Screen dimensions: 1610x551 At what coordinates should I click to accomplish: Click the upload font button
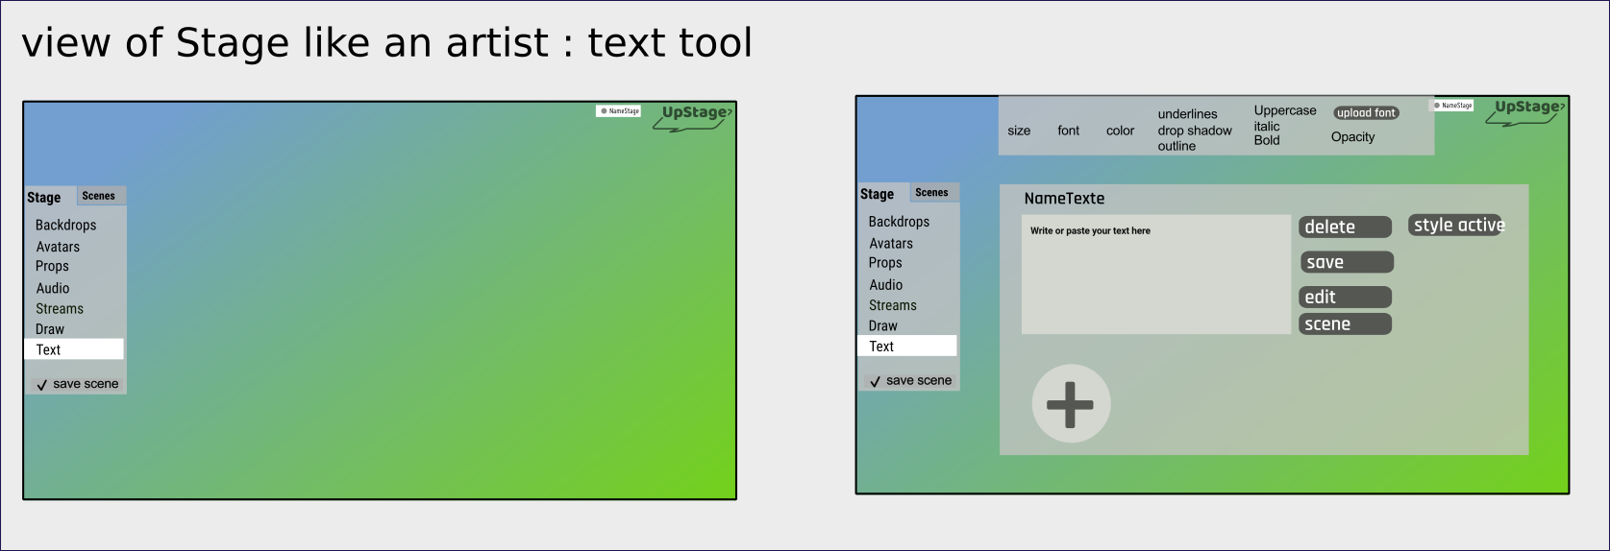point(1366,113)
